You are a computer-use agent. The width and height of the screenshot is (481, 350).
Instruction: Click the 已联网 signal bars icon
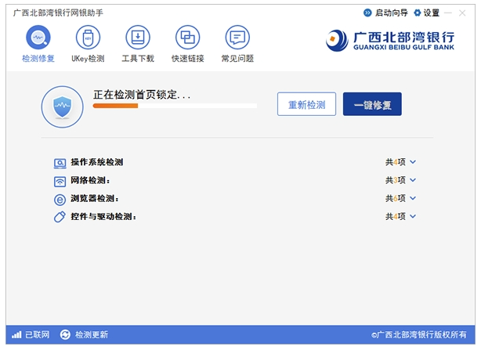tap(16, 334)
